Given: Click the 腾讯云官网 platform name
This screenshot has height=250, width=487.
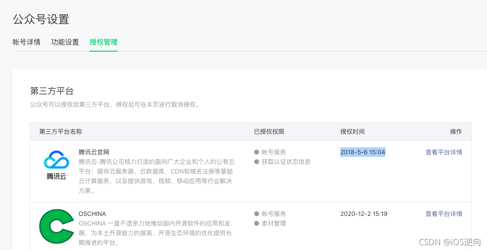Looking at the screenshot, I should tap(94, 152).
